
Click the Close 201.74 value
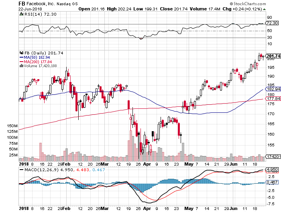point(174,9)
